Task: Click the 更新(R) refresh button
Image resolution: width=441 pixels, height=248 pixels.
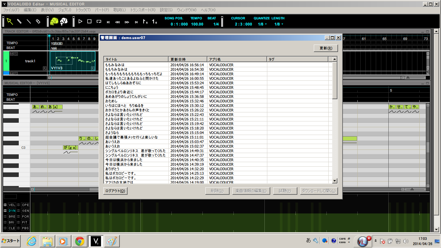Action: (x=326, y=48)
